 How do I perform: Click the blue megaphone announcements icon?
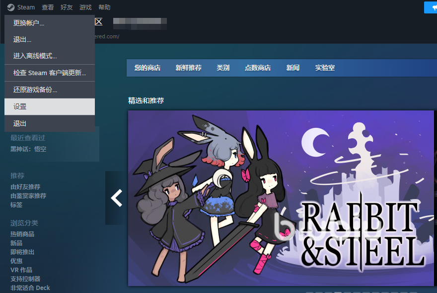pyautogui.click(x=431, y=7)
